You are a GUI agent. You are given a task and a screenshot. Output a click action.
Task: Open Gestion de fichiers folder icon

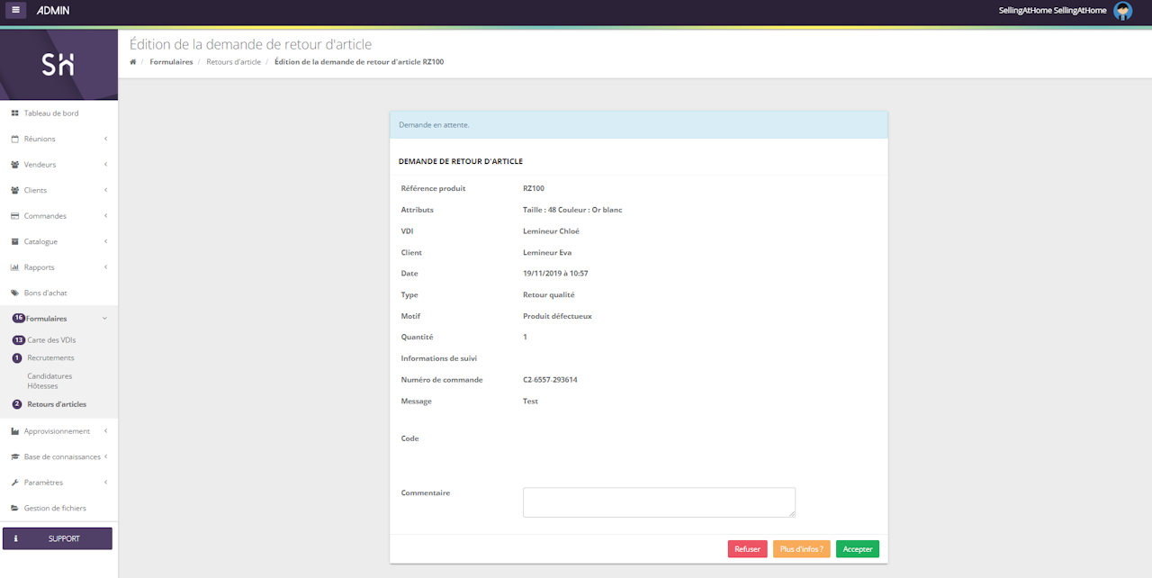coord(15,509)
